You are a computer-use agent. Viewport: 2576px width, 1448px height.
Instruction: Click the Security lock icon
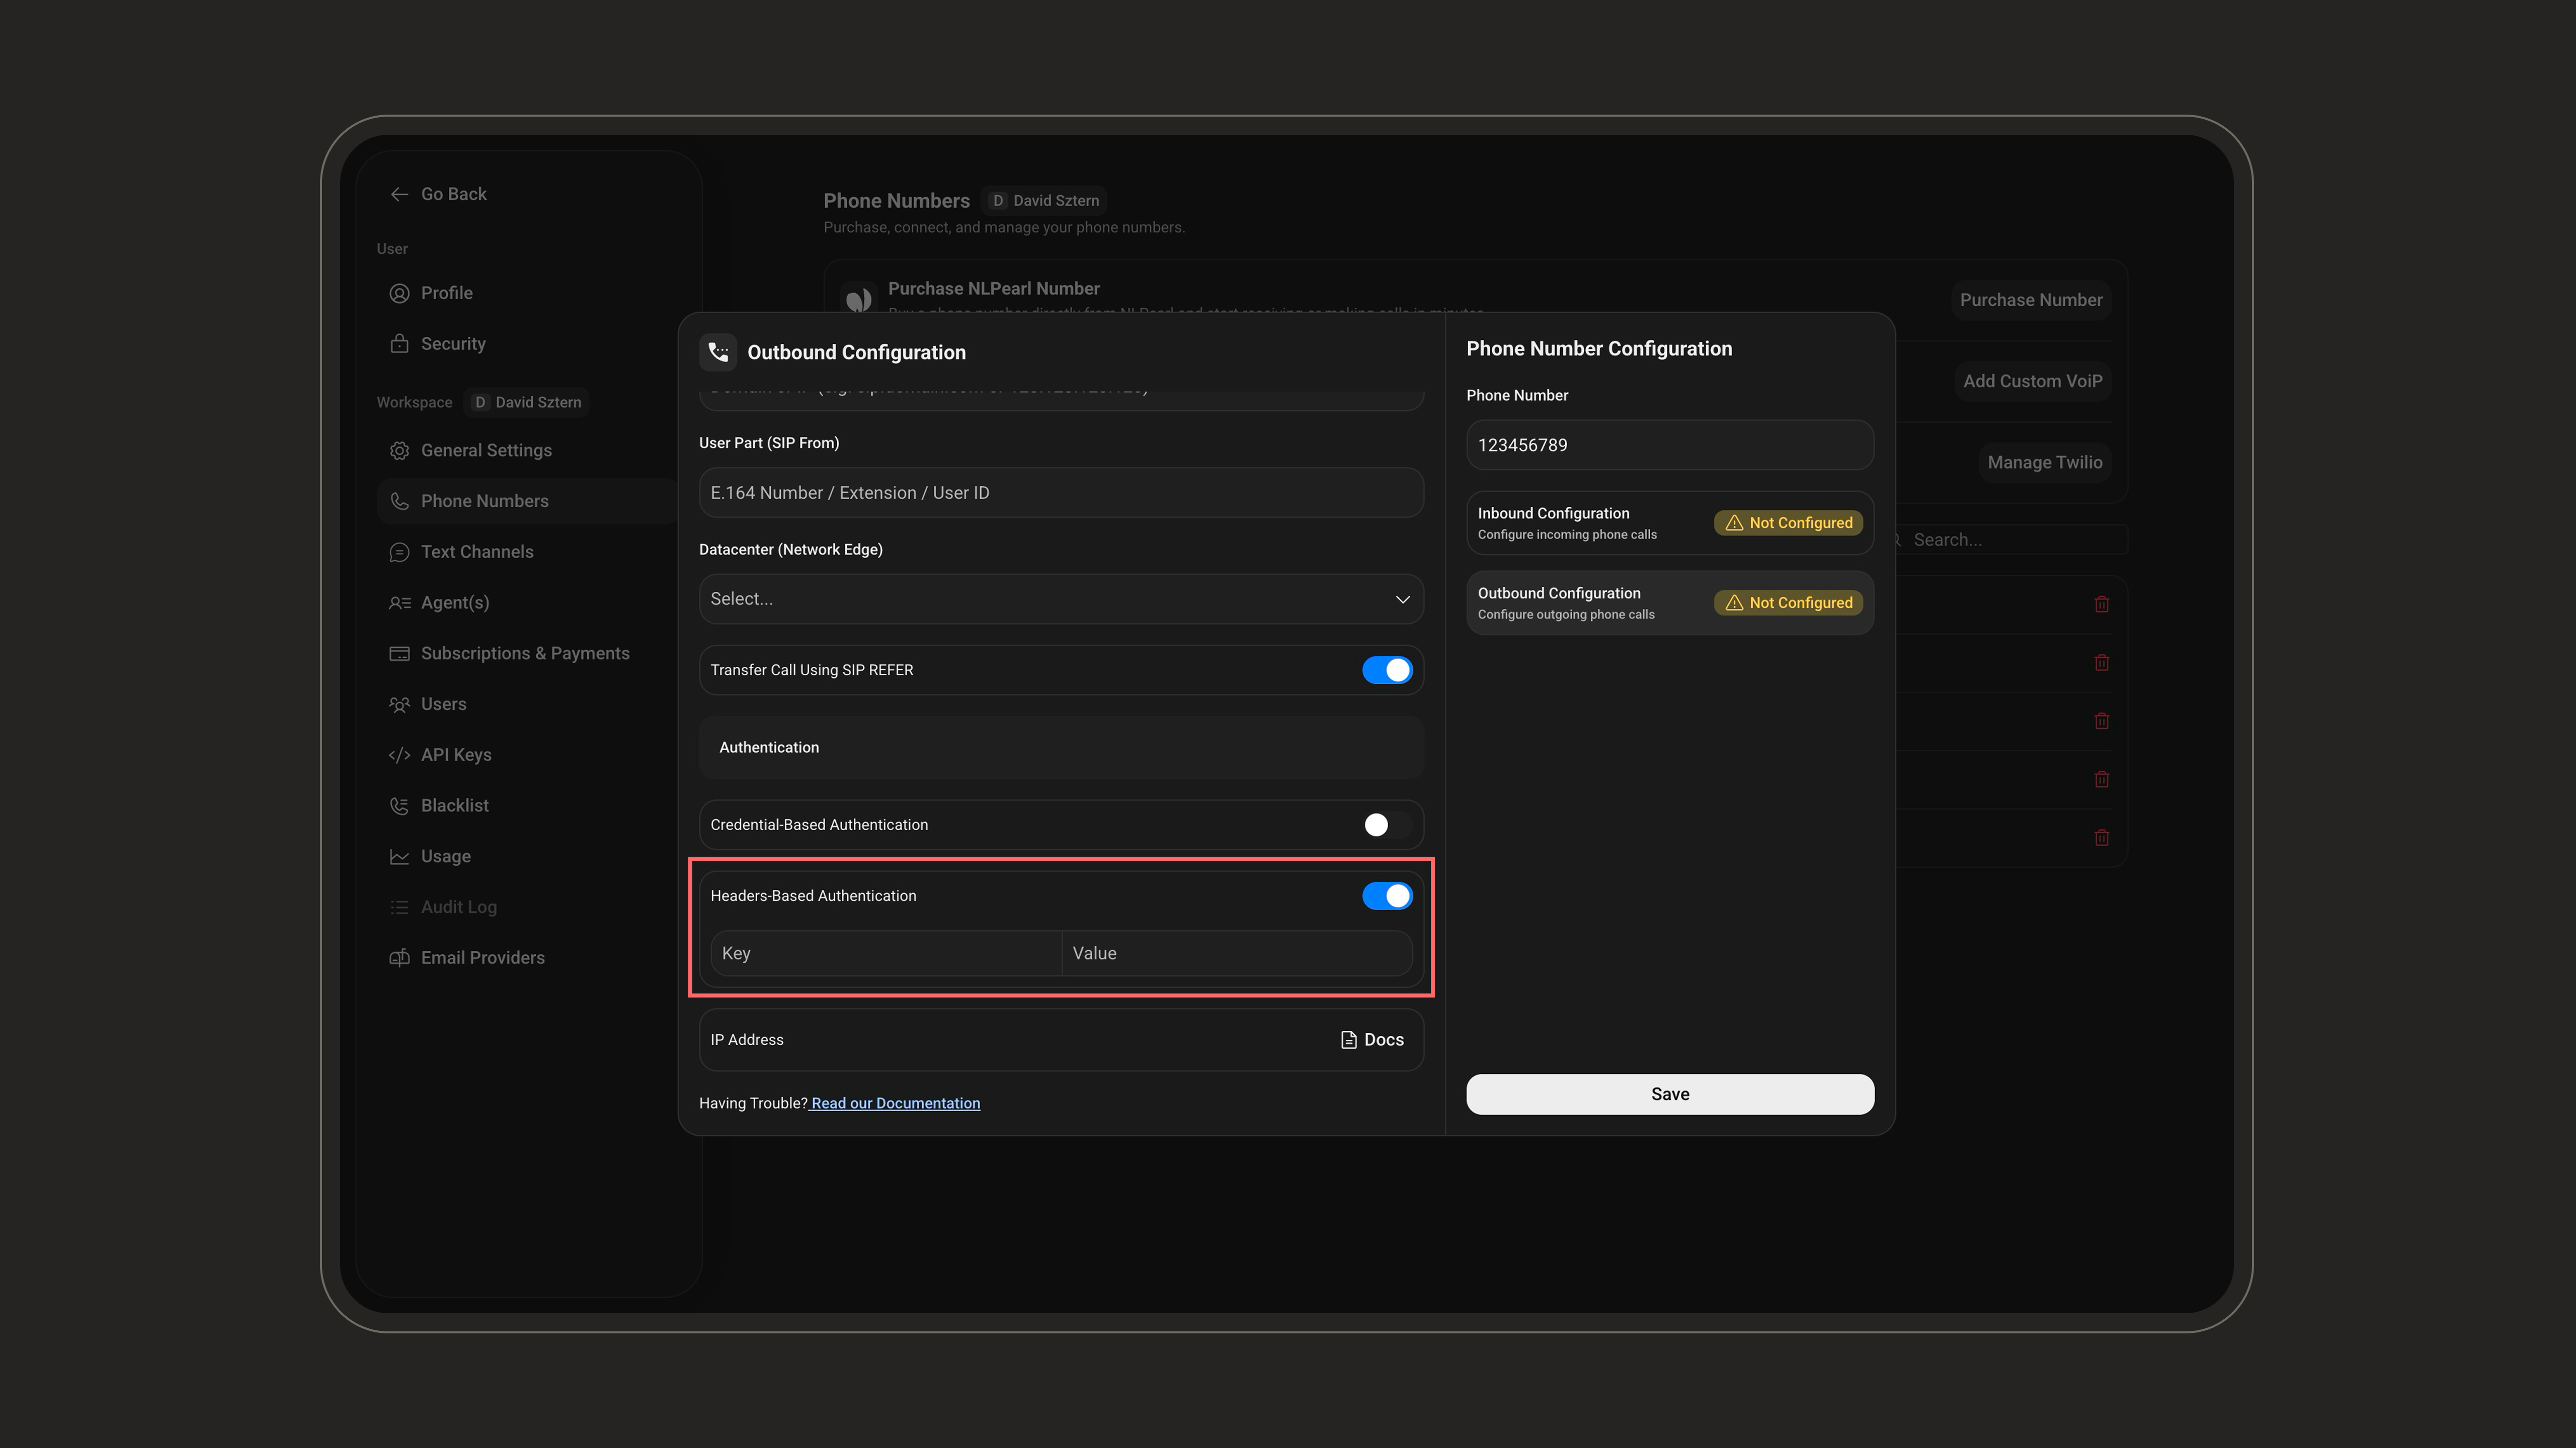(x=399, y=344)
